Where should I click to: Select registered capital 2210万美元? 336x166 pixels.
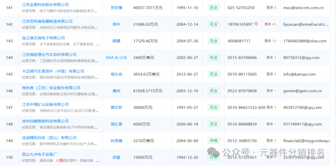(143, 141)
